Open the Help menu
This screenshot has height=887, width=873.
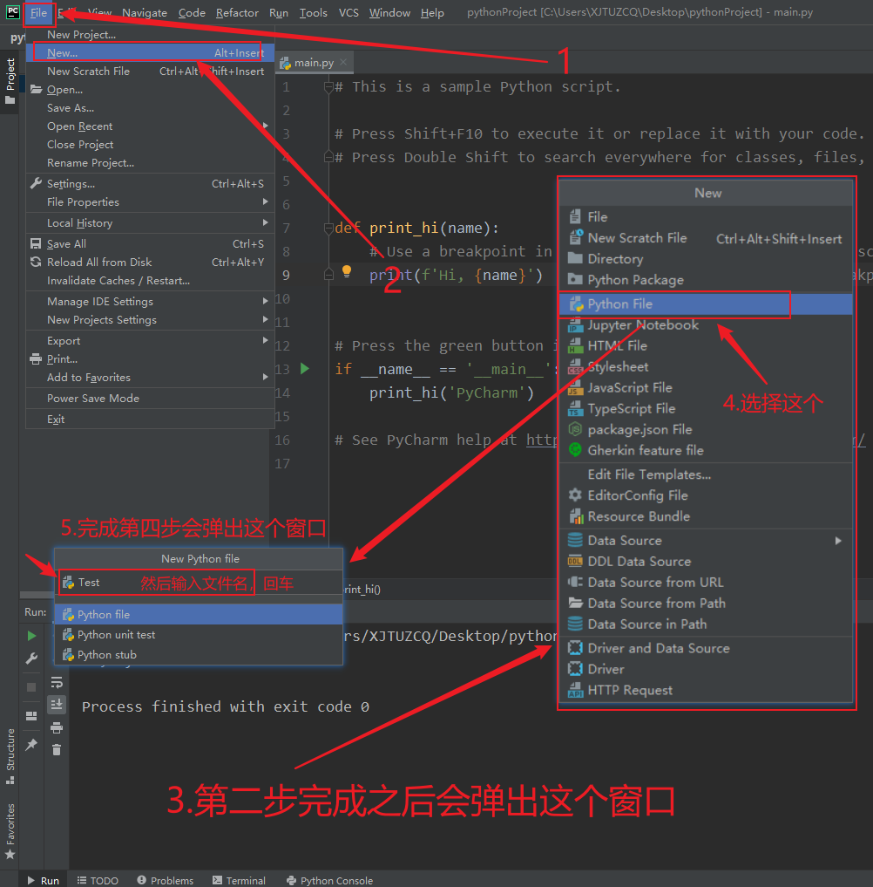432,12
